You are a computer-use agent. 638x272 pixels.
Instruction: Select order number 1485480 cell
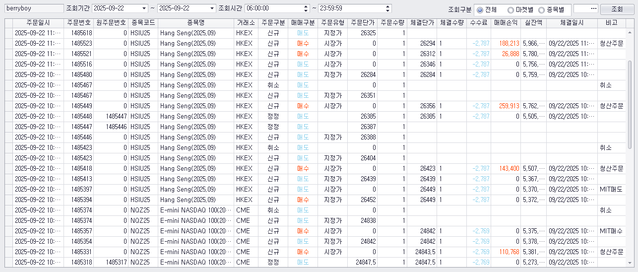coord(78,74)
